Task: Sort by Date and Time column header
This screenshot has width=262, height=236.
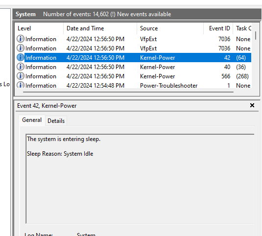Action: 100,28
